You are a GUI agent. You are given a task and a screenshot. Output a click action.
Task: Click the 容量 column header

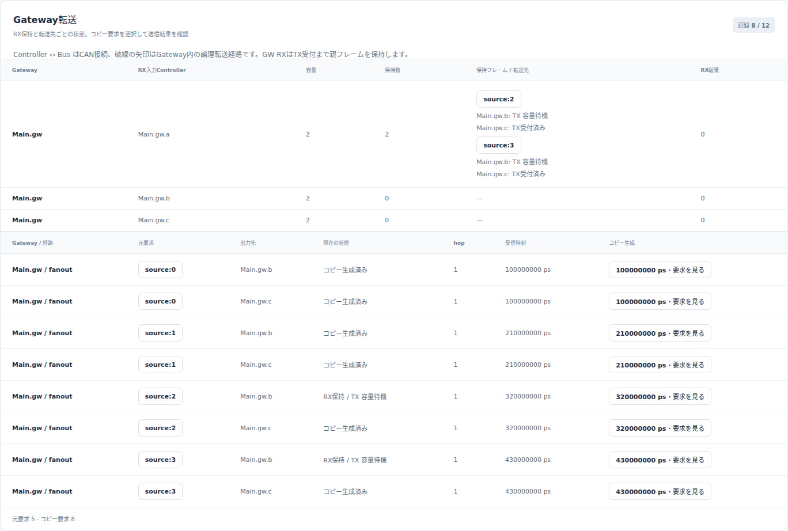point(311,70)
